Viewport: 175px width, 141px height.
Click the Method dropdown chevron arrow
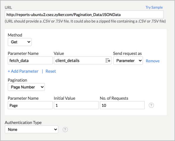[x=29, y=42]
